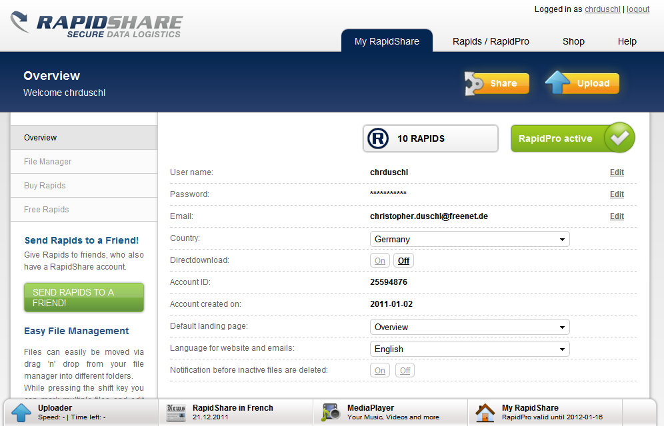Set inactive file deletion notification Off
Image resolution: width=664 pixels, height=426 pixels.
[x=405, y=371]
